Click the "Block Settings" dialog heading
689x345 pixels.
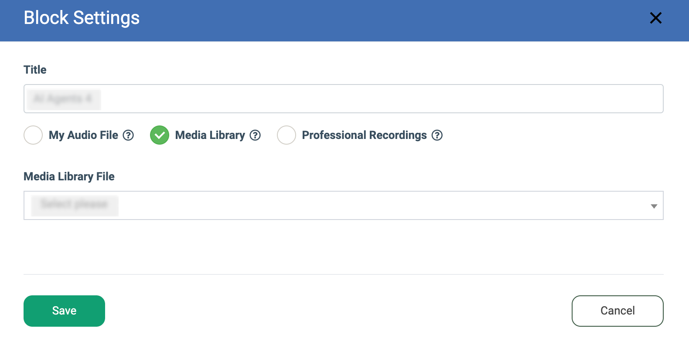(x=82, y=18)
